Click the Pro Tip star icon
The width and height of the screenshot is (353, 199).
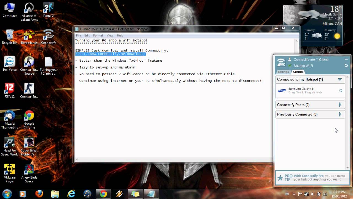coord(280,178)
